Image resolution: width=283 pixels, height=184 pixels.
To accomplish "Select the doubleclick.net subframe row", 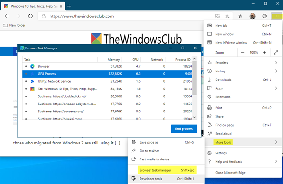I will coord(107,96).
